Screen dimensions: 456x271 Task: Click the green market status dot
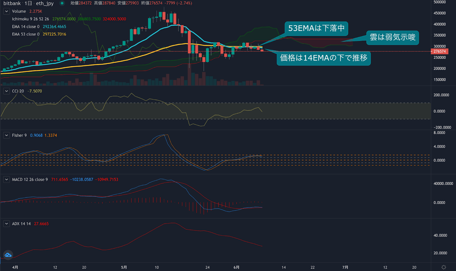[62, 3]
